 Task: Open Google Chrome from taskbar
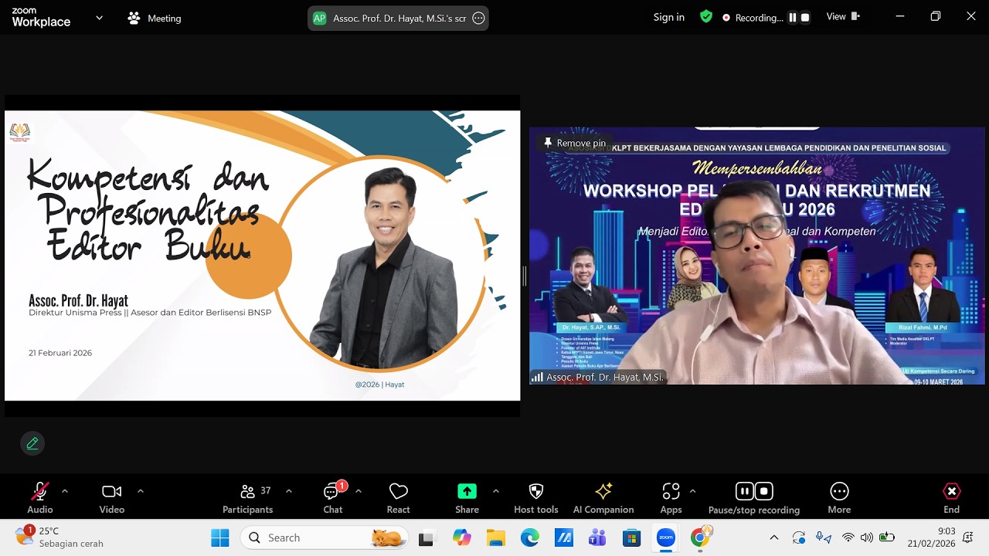[x=701, y=538]
